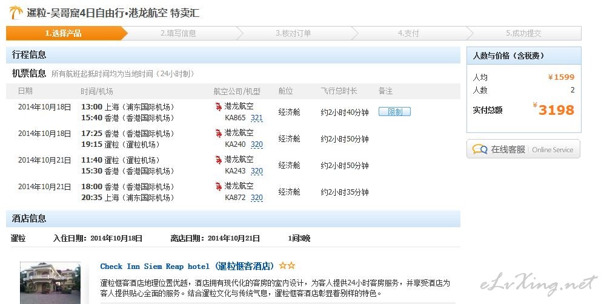Select step 5 成功提交 tab

pos(523,33)
